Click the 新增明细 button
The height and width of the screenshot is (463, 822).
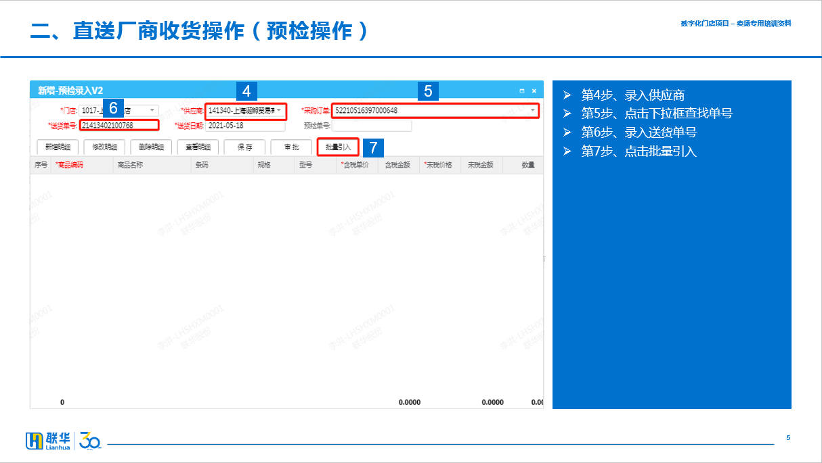coord(58,147)
